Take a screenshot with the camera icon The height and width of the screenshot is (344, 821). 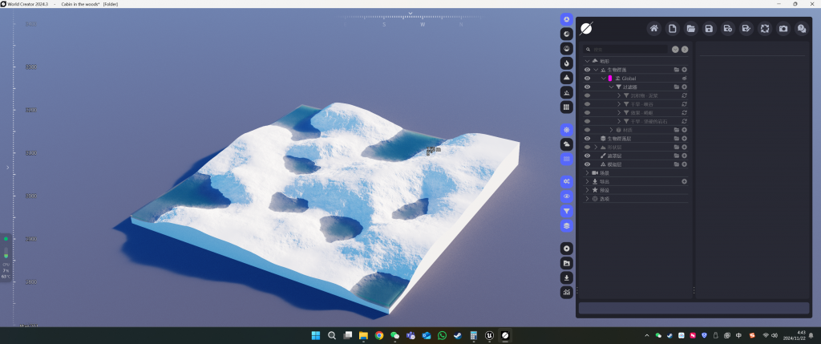point(783,29)
